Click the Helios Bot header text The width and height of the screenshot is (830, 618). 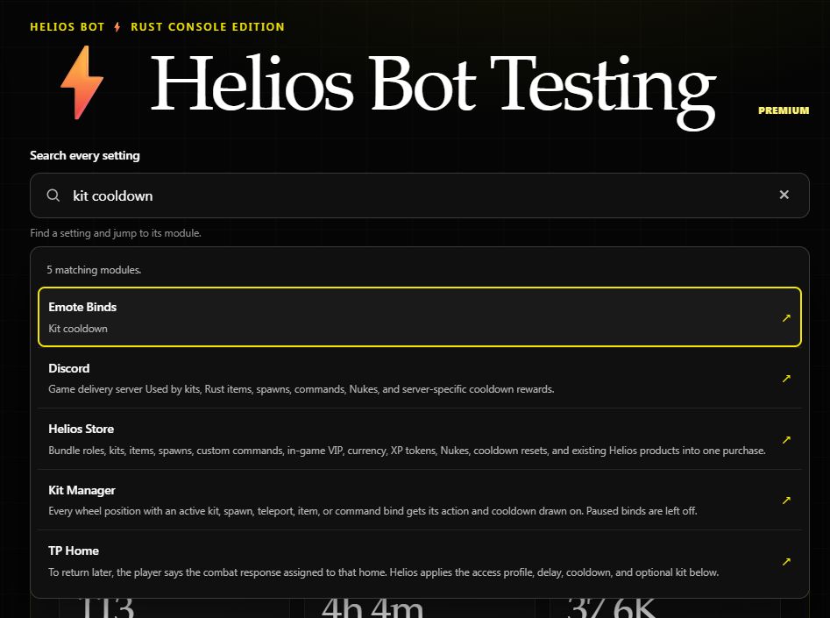(x=67, y=27)
